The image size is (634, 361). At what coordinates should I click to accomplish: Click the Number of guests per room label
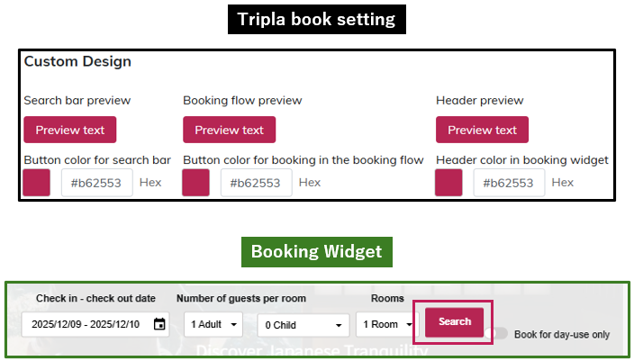tap(241, 298)
